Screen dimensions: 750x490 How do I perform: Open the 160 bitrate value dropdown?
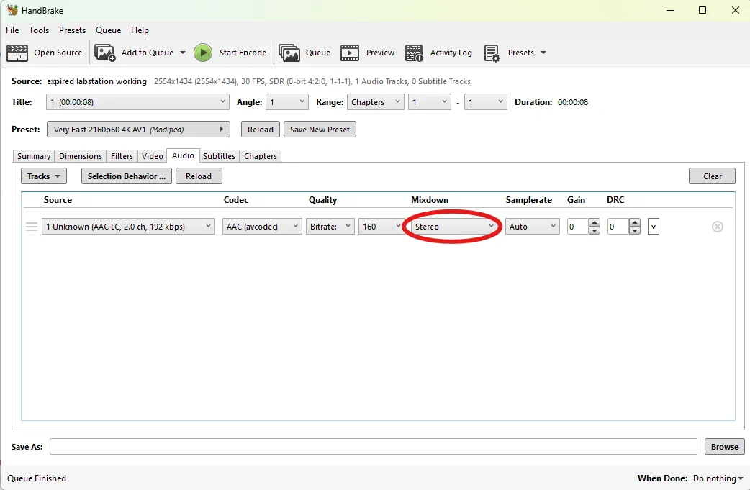pos(381,227)
